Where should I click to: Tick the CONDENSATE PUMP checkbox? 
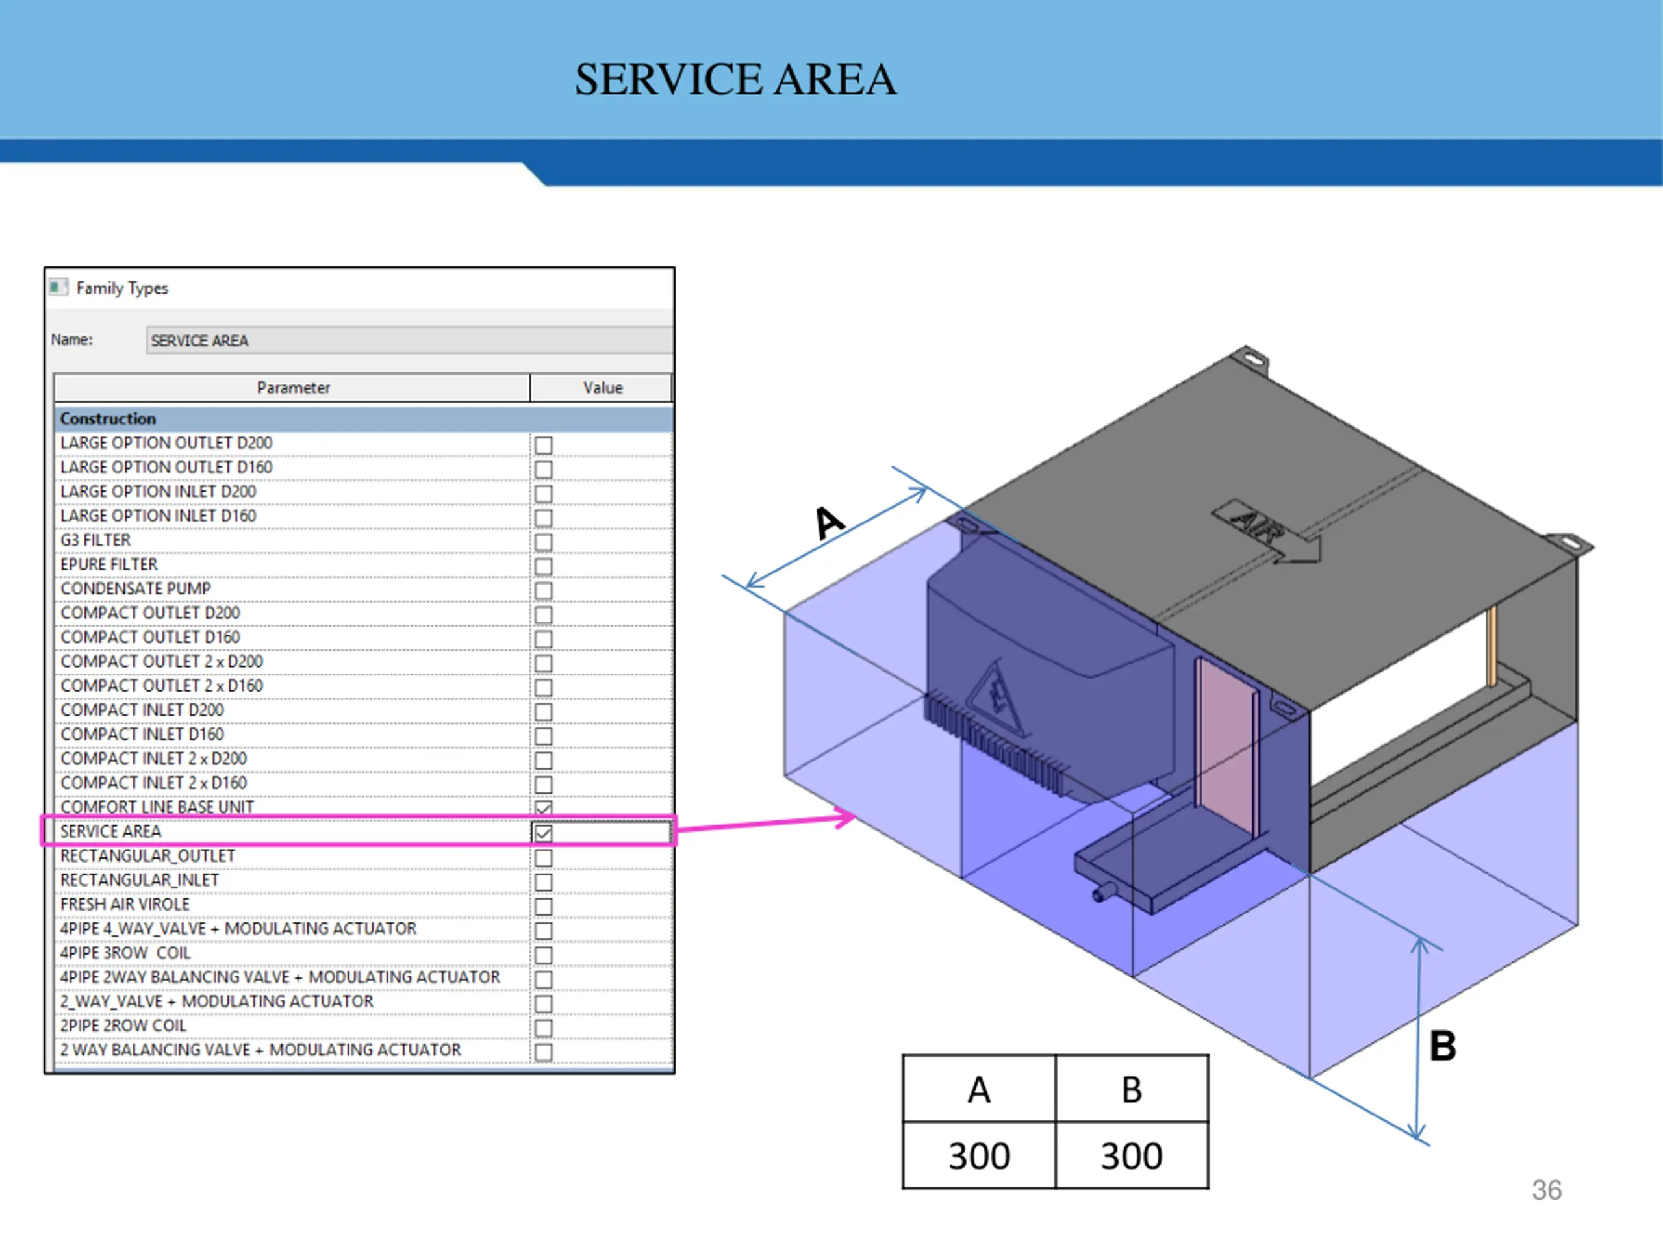pyautogui.click(x=544, y=591)
